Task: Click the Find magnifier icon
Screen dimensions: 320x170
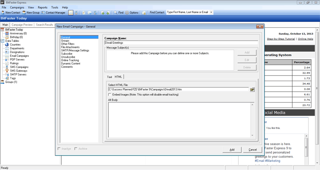Action: pos(116,13)
